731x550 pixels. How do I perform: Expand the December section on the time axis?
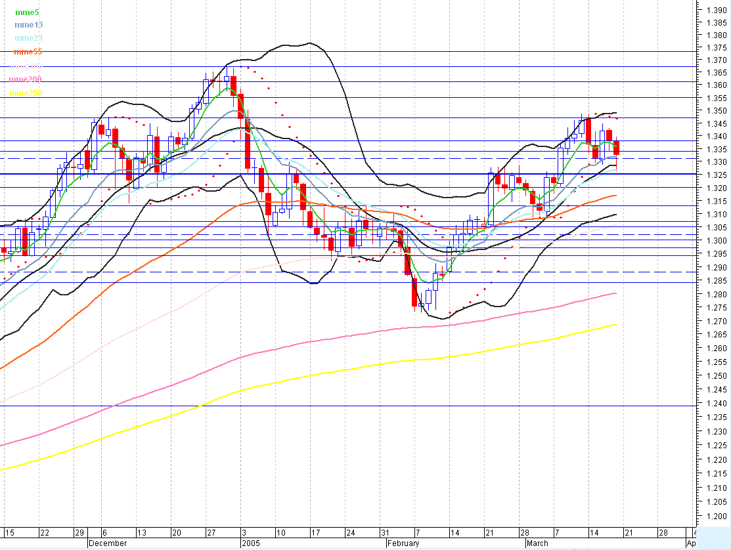click(107, 543)
